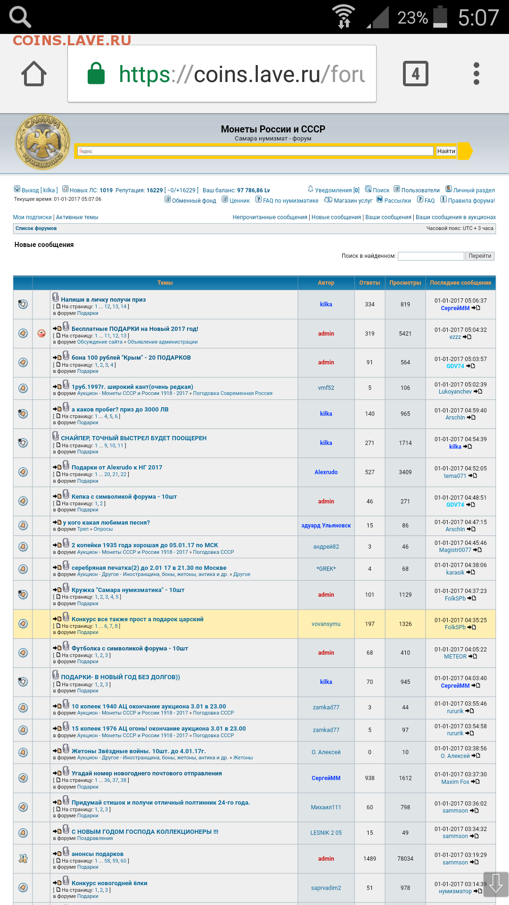Open the browser three-dot menu
This screenshot has height=905, width=509.
[476, 74]
